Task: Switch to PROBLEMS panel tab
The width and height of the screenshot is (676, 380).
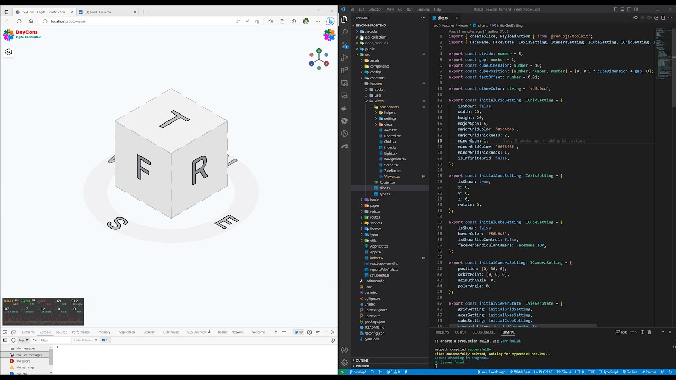Action: tap(442, 332)
